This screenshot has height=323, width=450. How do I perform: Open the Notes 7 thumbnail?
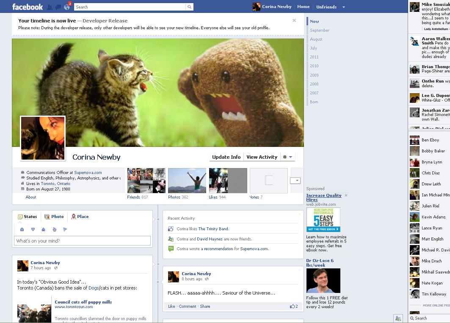pyautogui.click(x=269, y=181)
